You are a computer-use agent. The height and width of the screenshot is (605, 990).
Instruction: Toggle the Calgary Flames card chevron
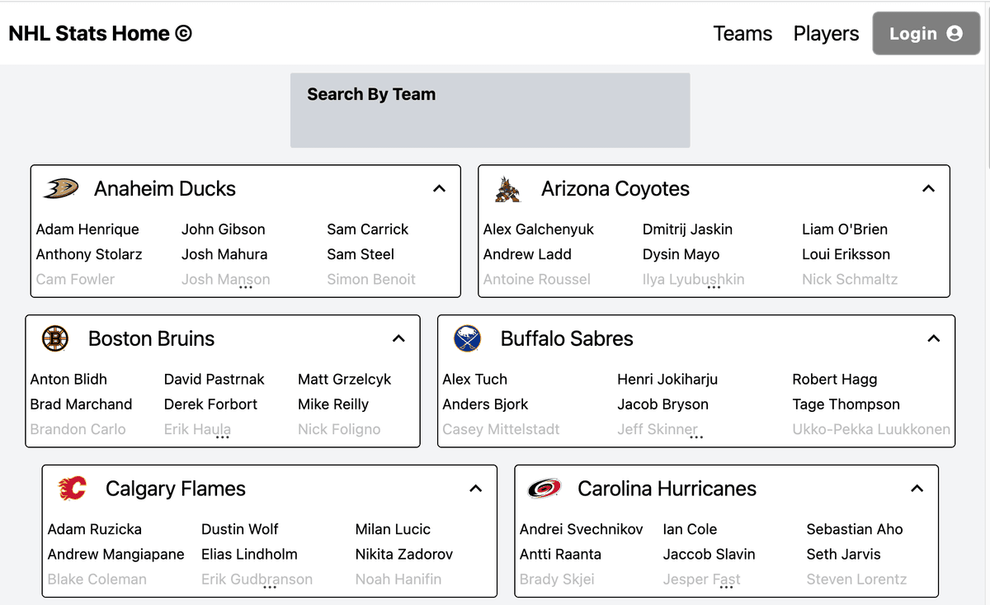coord(476,489)
